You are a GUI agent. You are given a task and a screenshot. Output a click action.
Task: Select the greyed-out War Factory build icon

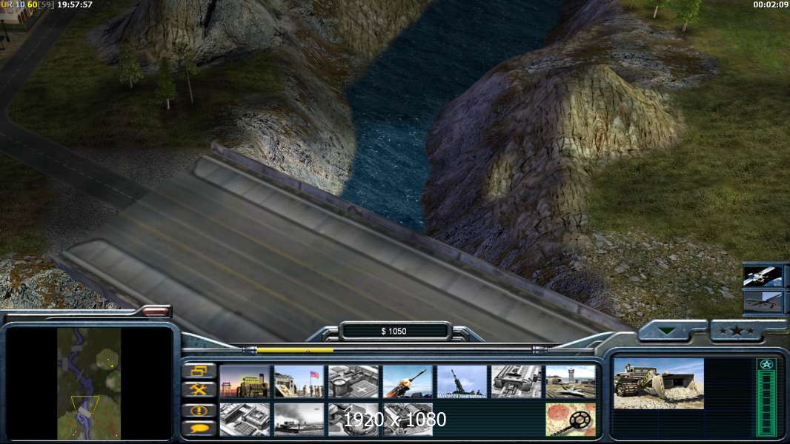(x=517, y=382)
